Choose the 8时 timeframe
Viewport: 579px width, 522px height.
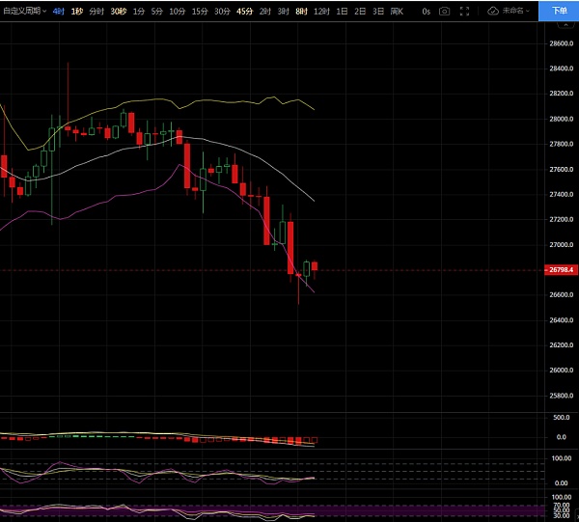click(x=301, y=11)
